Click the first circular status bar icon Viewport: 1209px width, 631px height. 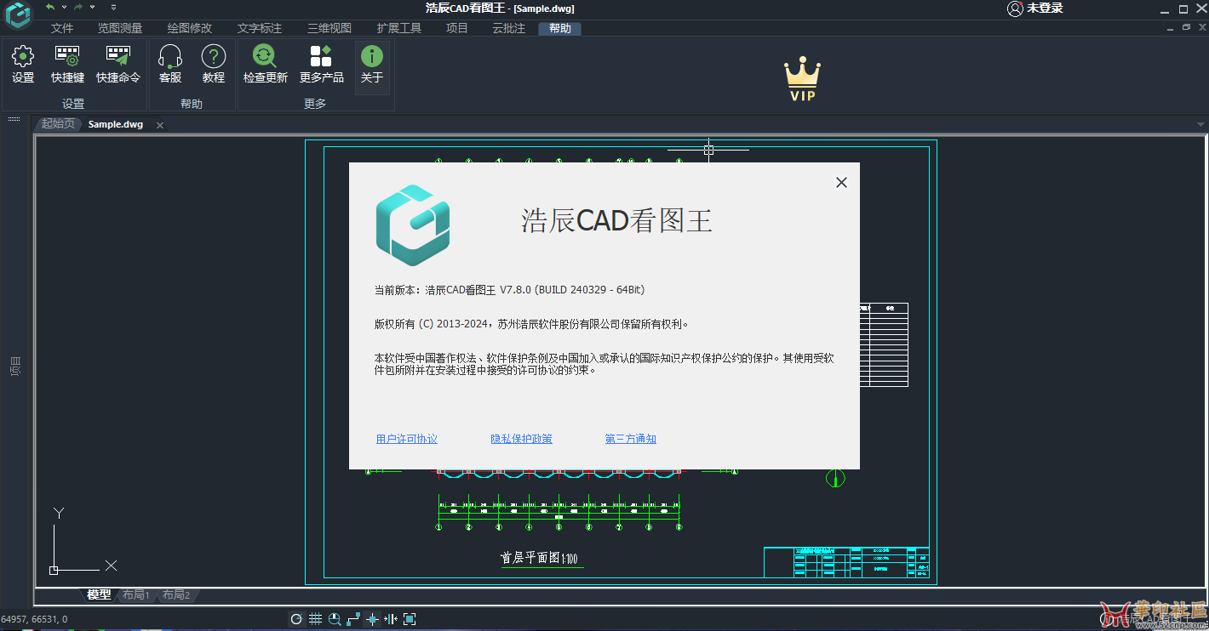pos(296,619)
